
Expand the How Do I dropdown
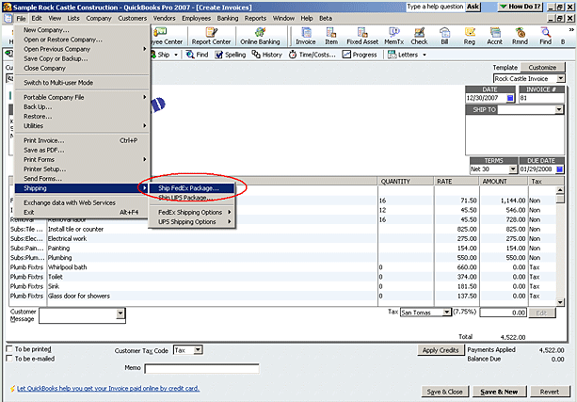pyautogui.click(x=521, y=7)
